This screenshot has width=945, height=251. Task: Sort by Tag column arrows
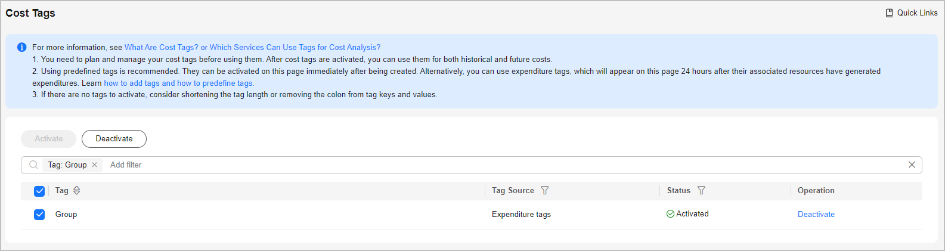(76, 190)
